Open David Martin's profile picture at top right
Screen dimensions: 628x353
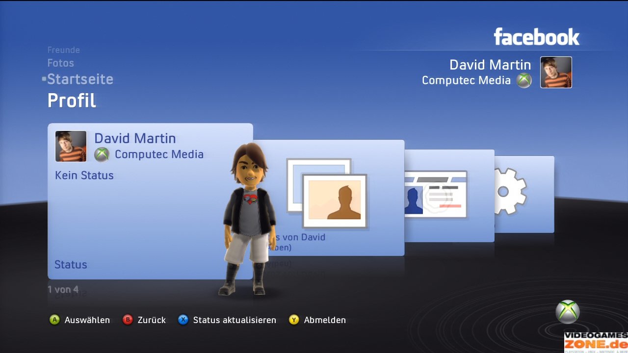coord(556,72)
